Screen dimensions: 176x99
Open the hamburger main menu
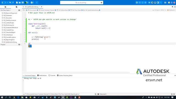coord(165,2)
